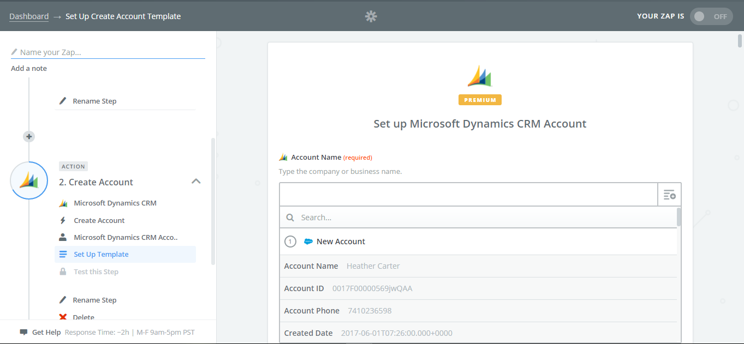
Task: Click the left sidebar scrollbar
Action: (x=213, y=202)
